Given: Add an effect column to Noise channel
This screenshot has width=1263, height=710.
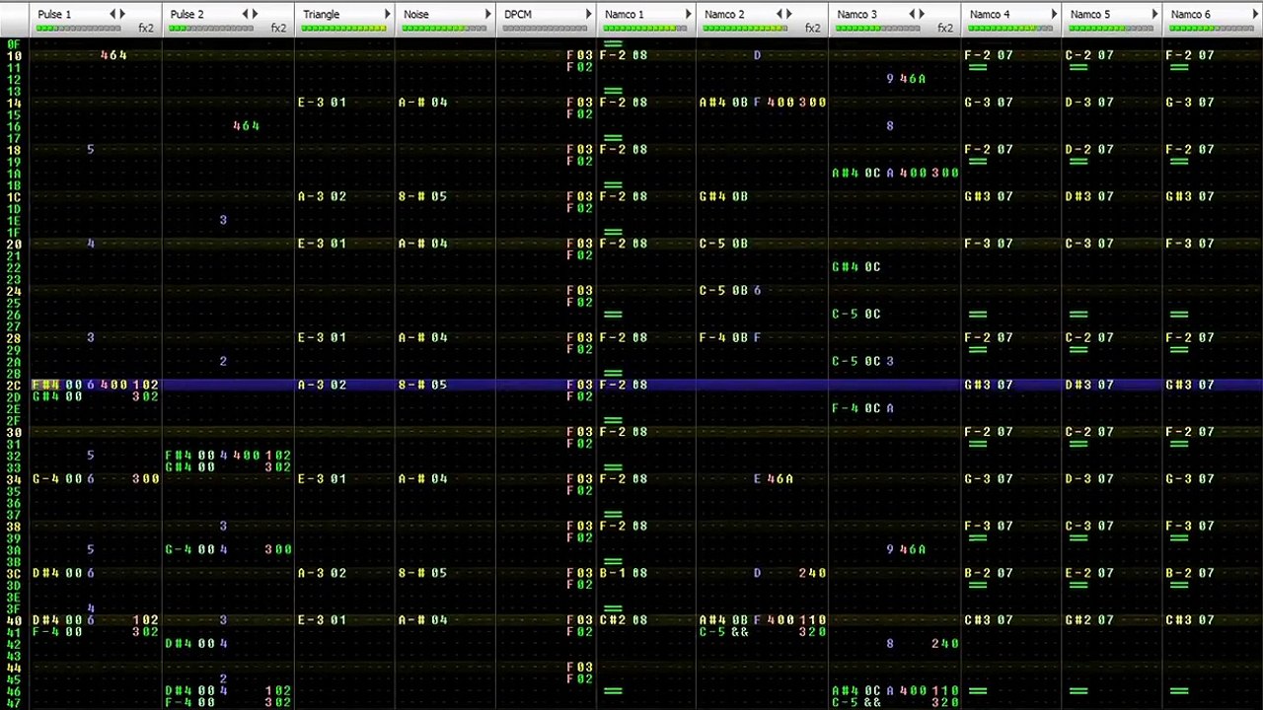Looking at the screenshot, I should [487, 14].
